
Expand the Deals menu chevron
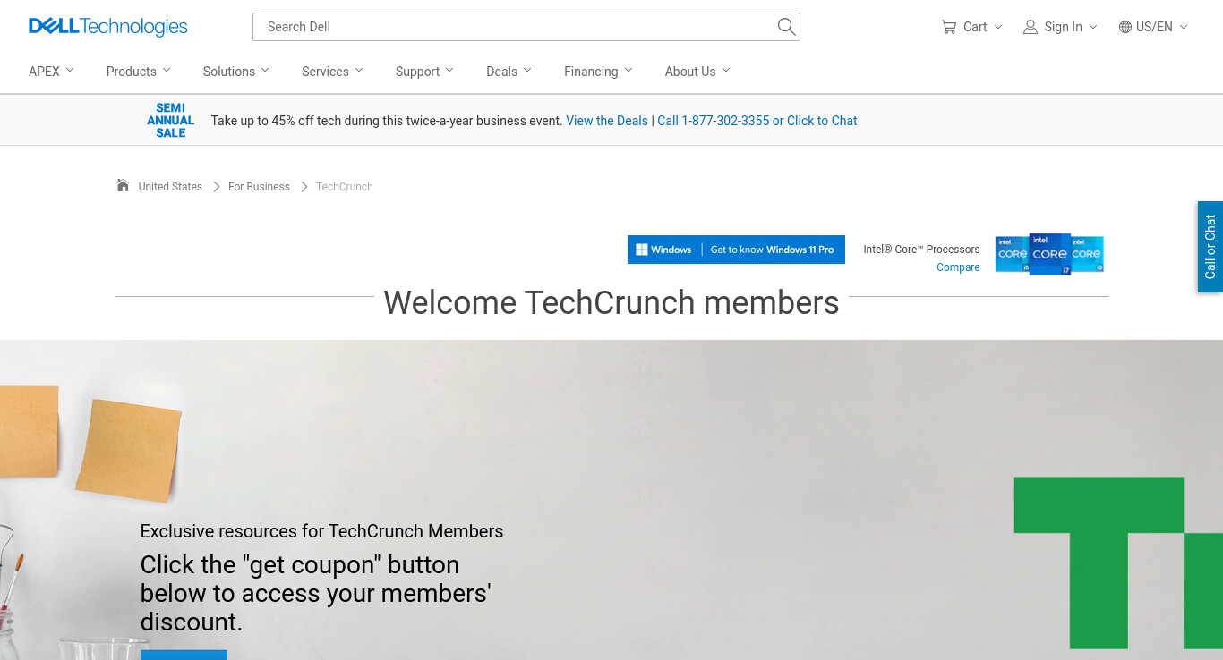pyautogui.click(x=527, y=70)
